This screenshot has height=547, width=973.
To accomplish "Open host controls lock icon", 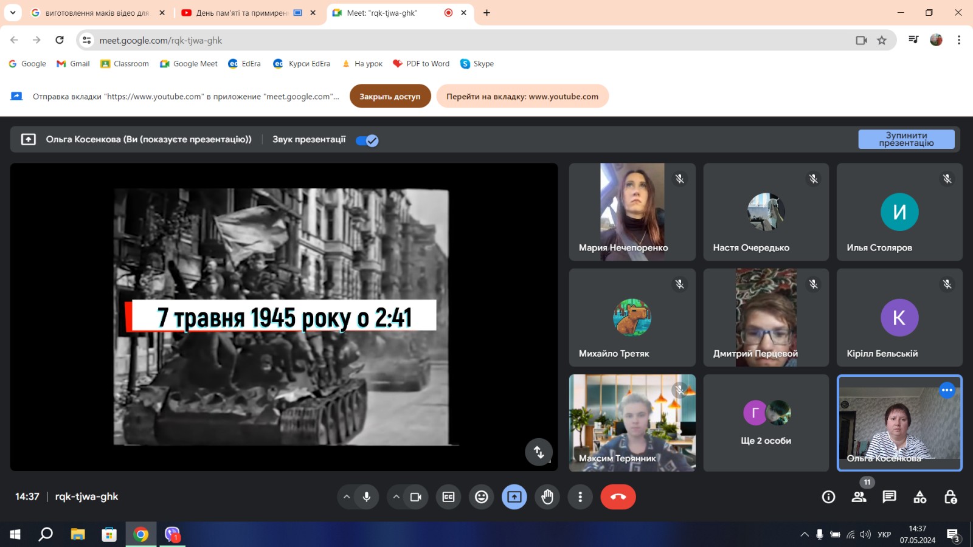I will [950, 497].
